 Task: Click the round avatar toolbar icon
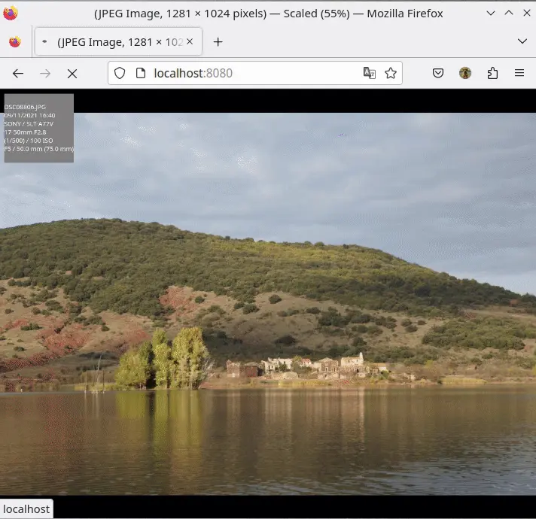465,73
